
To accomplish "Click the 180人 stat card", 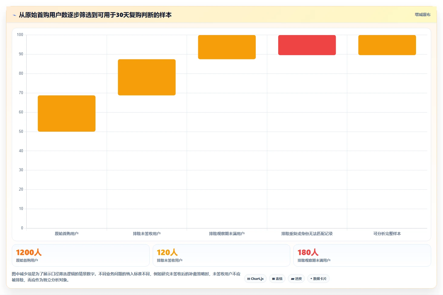I will pos(362,255).
